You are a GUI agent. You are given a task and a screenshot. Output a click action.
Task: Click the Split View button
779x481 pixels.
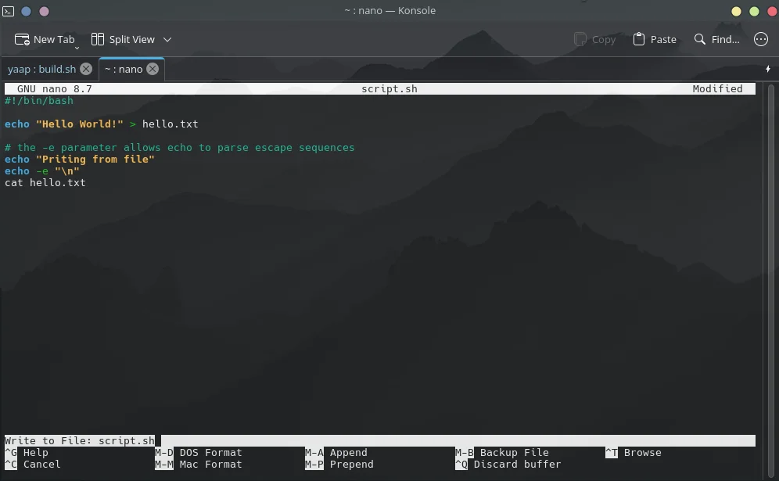124,39
